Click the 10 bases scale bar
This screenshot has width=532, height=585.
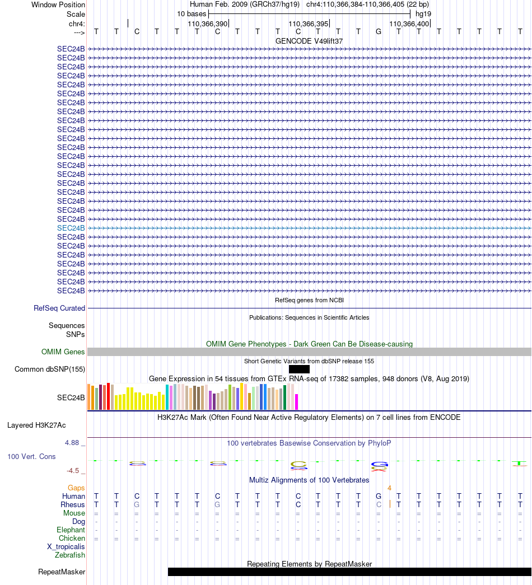[309, 14]
